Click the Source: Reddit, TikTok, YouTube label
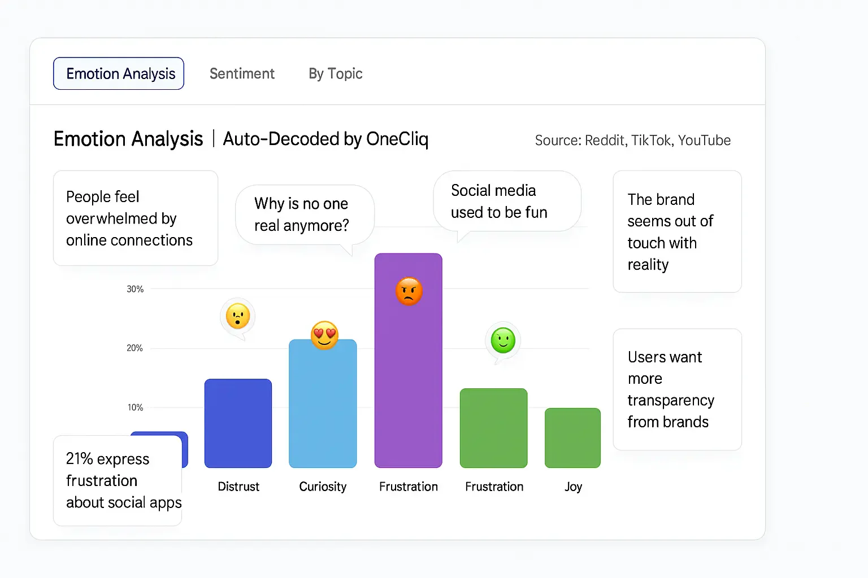 point(632,141)
